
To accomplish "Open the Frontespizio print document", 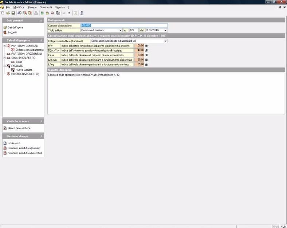I will point(14,143).
